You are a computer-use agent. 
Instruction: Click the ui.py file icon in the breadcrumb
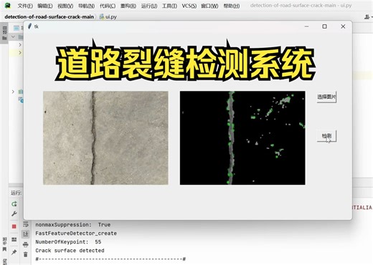[x=102, y=16]
